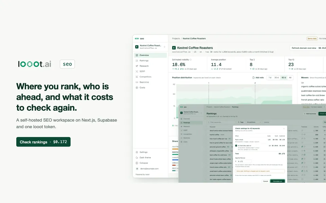This screenshot has width=326, height=203.
Task: Click 'small batch coffee subscription' keyword
Action: [220, 171]
